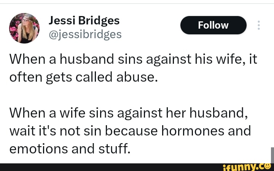The image size is (274, 171).
Task: Select the word "abuse" in the tweet
Action: click(x=136, y=77)
